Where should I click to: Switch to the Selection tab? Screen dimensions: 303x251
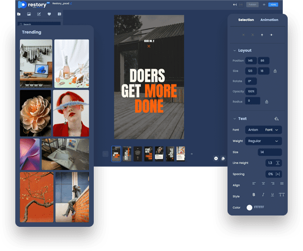246,20
